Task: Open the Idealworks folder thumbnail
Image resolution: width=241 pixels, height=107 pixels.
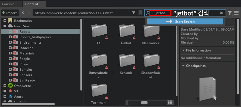Action: pos(151,31)
